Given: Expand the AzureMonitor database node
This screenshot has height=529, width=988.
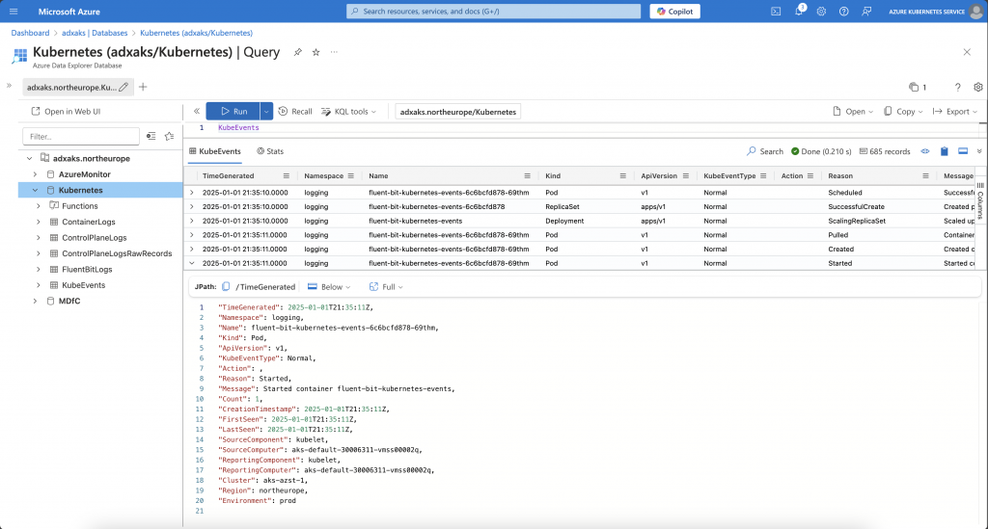Looking at the screenshot, I should 36,174.
